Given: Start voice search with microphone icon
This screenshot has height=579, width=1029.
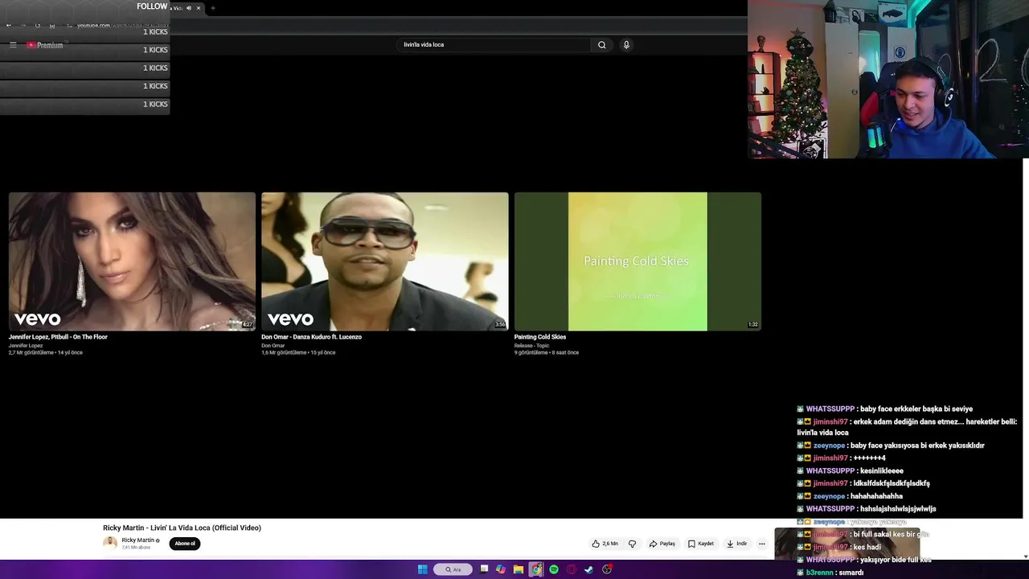Looking at the screenshot, I should [x=626, y=45].
